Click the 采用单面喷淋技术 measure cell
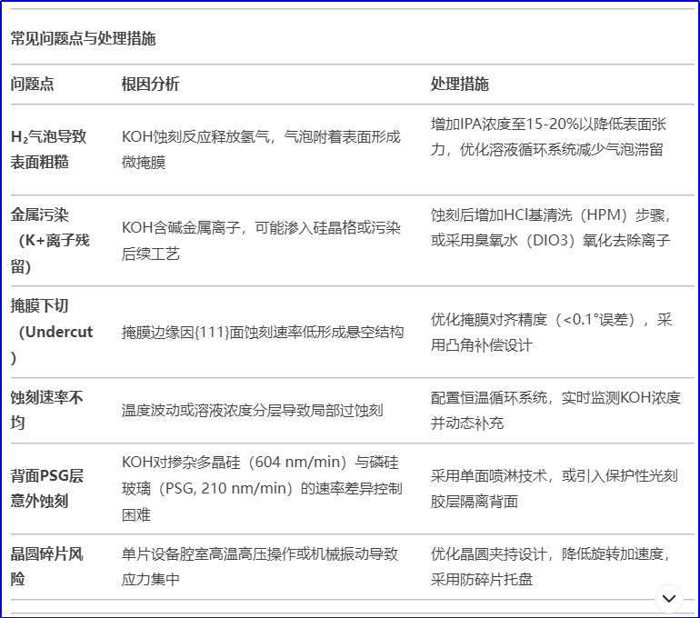700x618 pixels. point(554,489)
